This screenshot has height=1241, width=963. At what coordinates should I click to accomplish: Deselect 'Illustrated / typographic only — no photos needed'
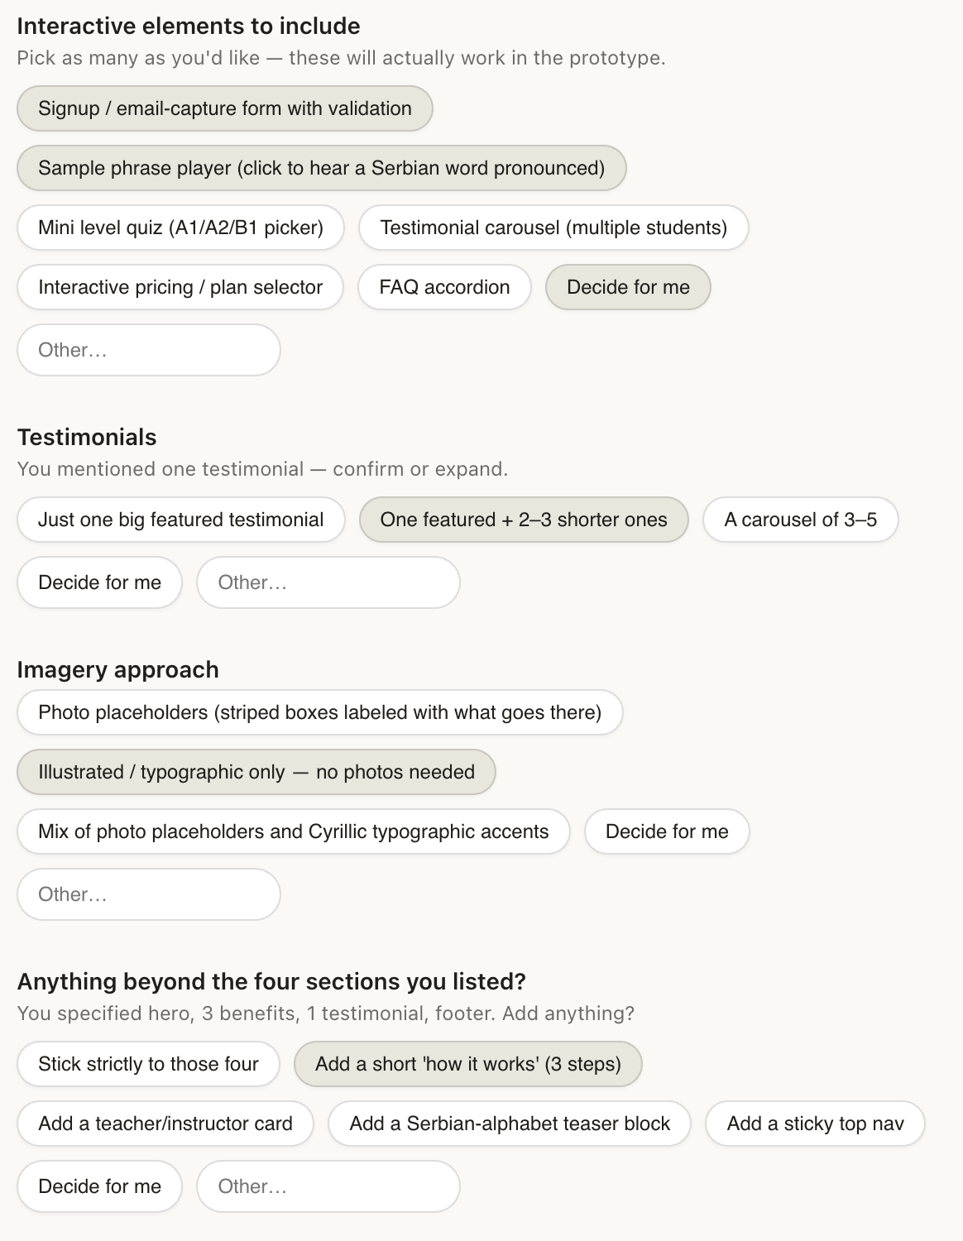tap(255, 772)
